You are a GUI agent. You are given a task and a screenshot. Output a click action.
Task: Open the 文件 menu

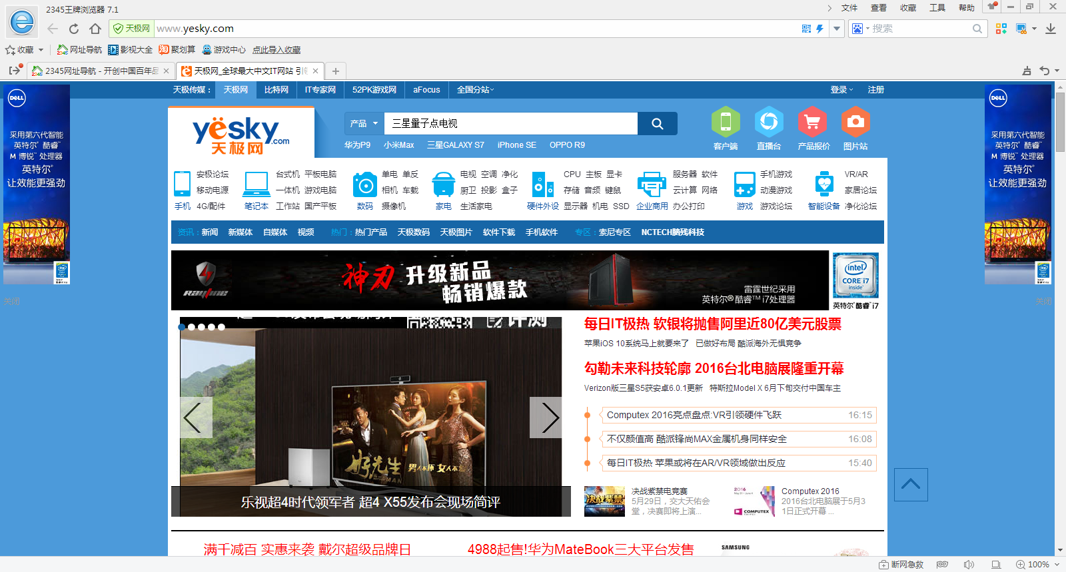849,8
